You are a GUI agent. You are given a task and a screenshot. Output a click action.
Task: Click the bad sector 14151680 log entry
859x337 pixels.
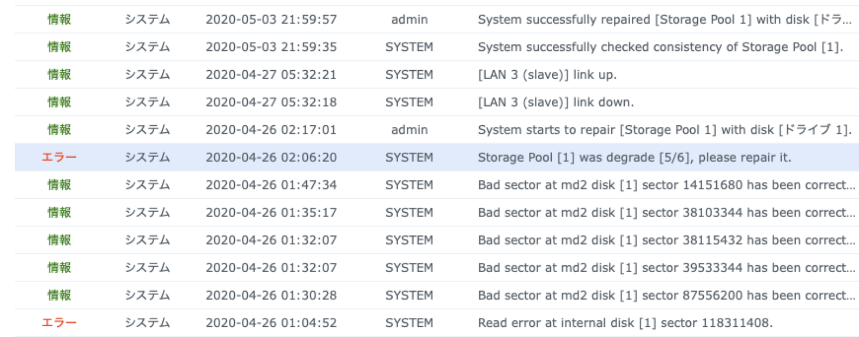click(666, 185)
